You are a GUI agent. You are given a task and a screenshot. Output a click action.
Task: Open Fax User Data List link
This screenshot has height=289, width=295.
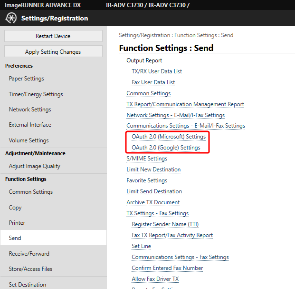(x=153, y=82)
